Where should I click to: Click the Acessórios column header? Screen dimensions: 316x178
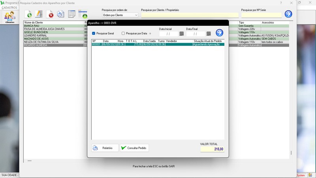[275, 23]
